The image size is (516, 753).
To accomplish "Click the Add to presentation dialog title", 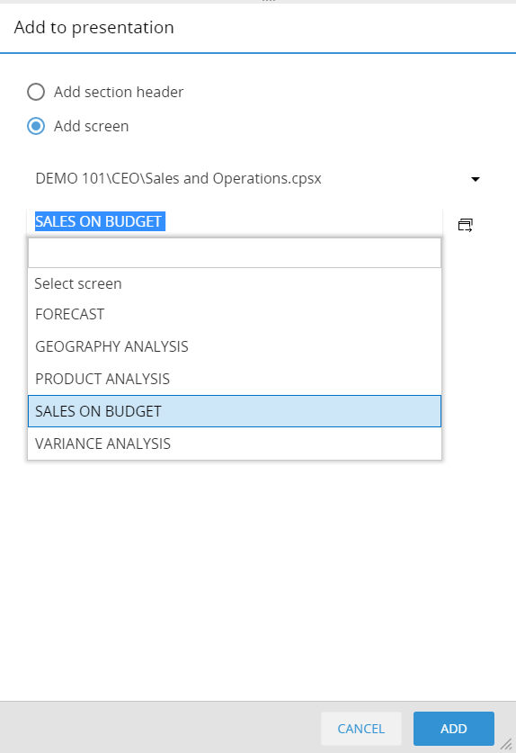I will click(x=94, y=27).
